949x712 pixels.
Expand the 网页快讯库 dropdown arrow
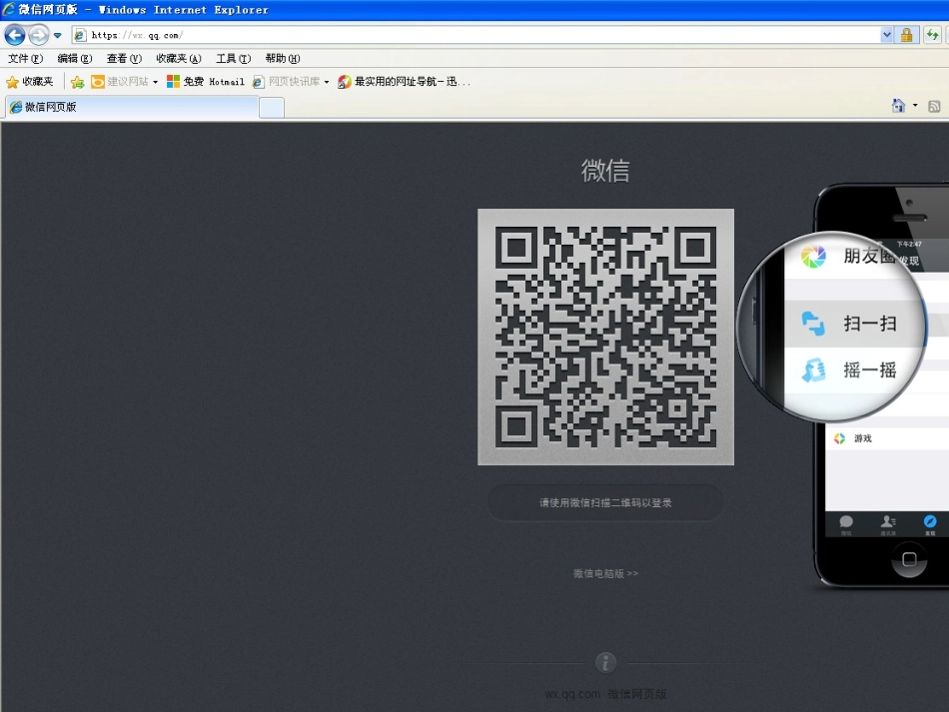click(327, 82)
